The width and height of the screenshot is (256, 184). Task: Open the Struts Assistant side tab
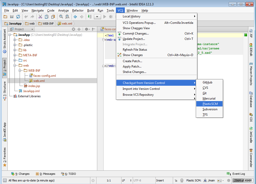pos(5,41)
